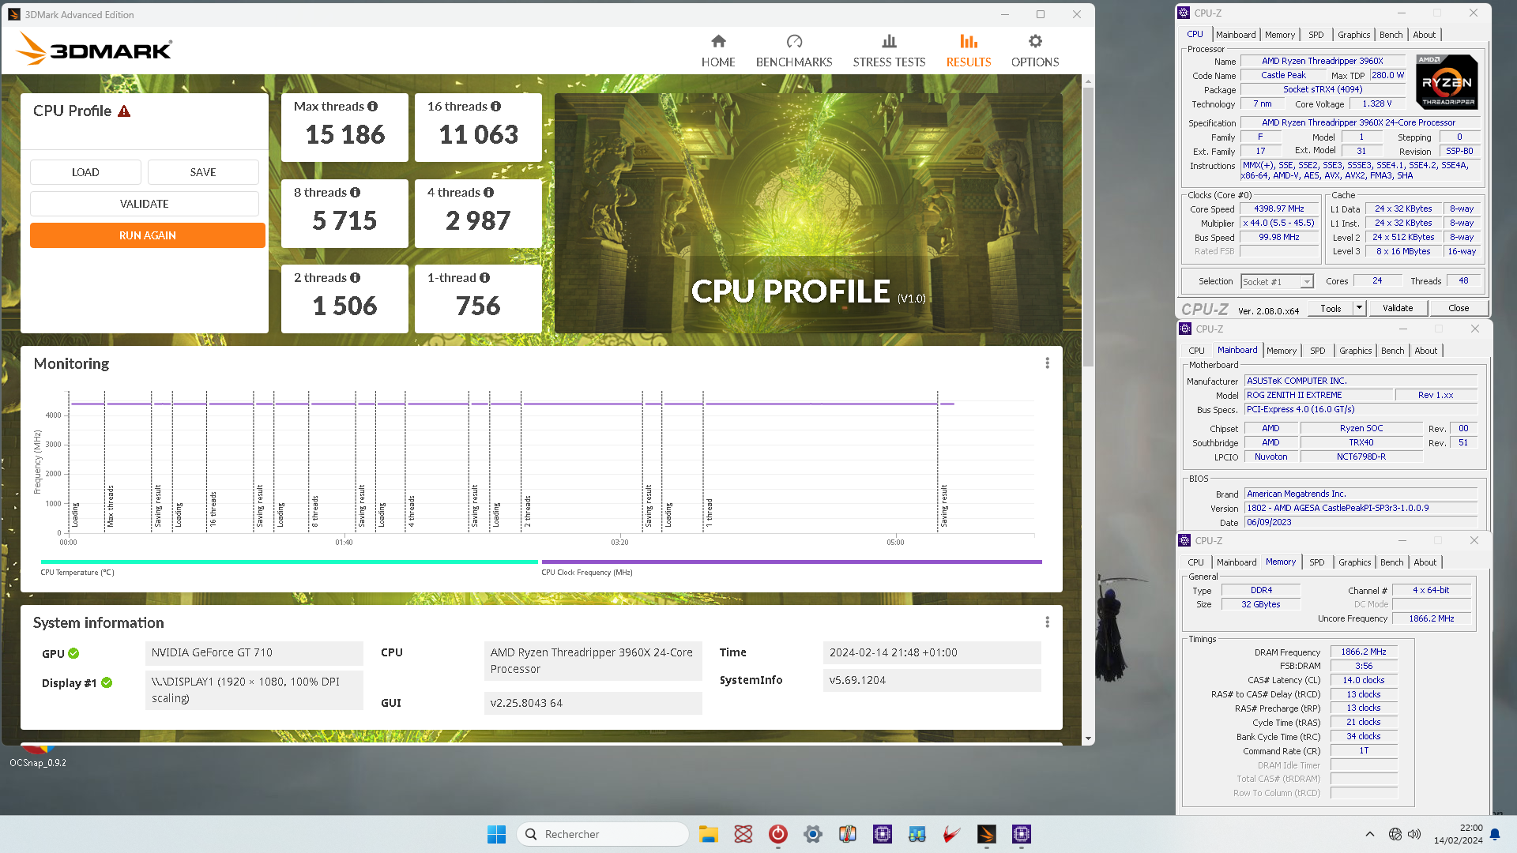Image resolution: width=1517 pixels, height=853 pixels.
Task: Click the volume speaker tray icon
Action: click(1414, 834)
